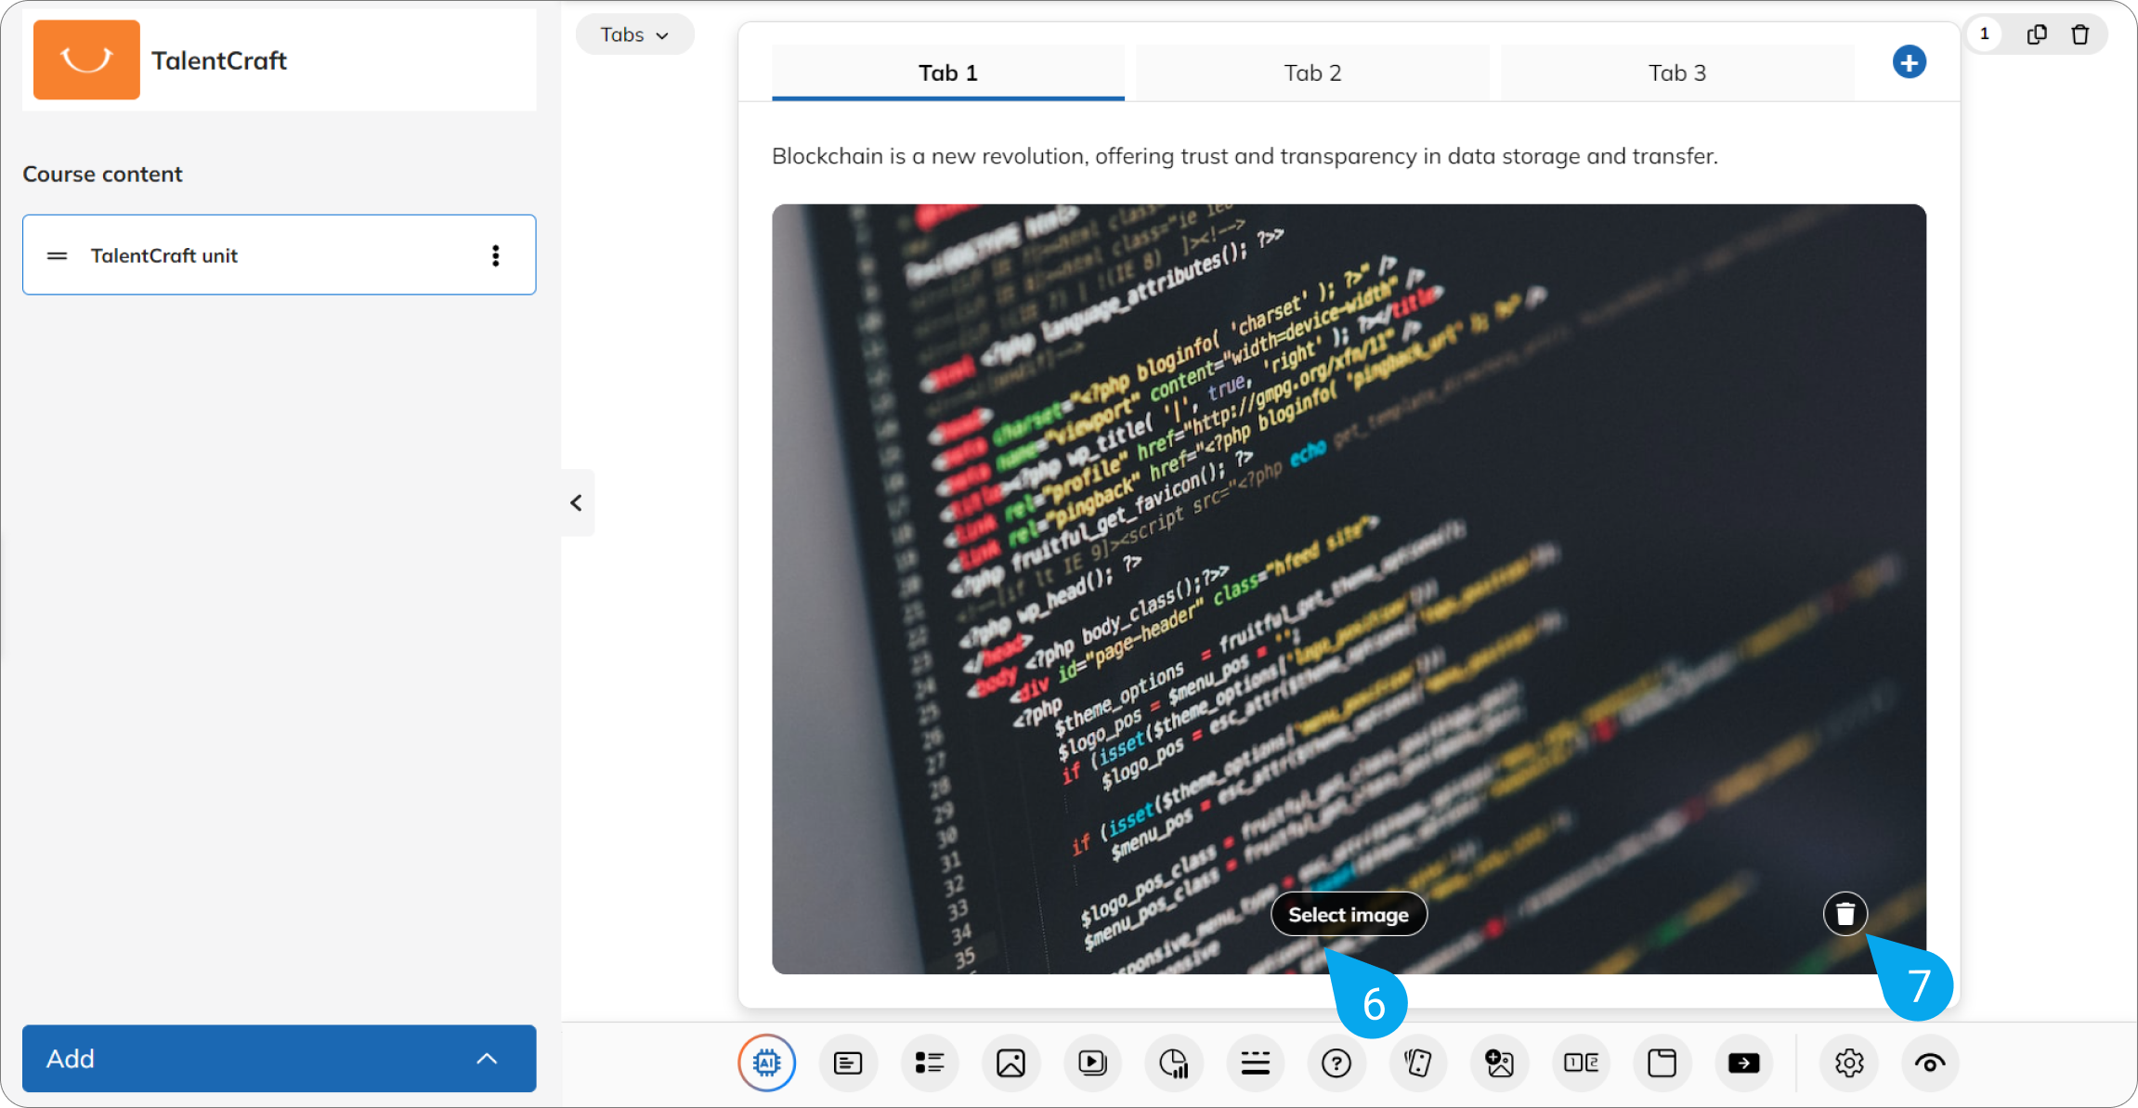This screenshot has height=1108, width=2138.
Task: Insert a video block from toolbar
Action: click(1092, 1062)
